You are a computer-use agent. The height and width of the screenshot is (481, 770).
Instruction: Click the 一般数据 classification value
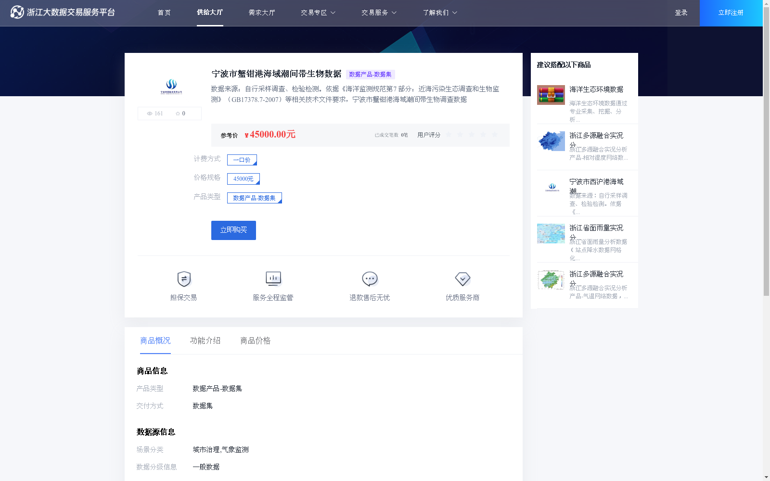pyautogui.click(x=206, y=467)
